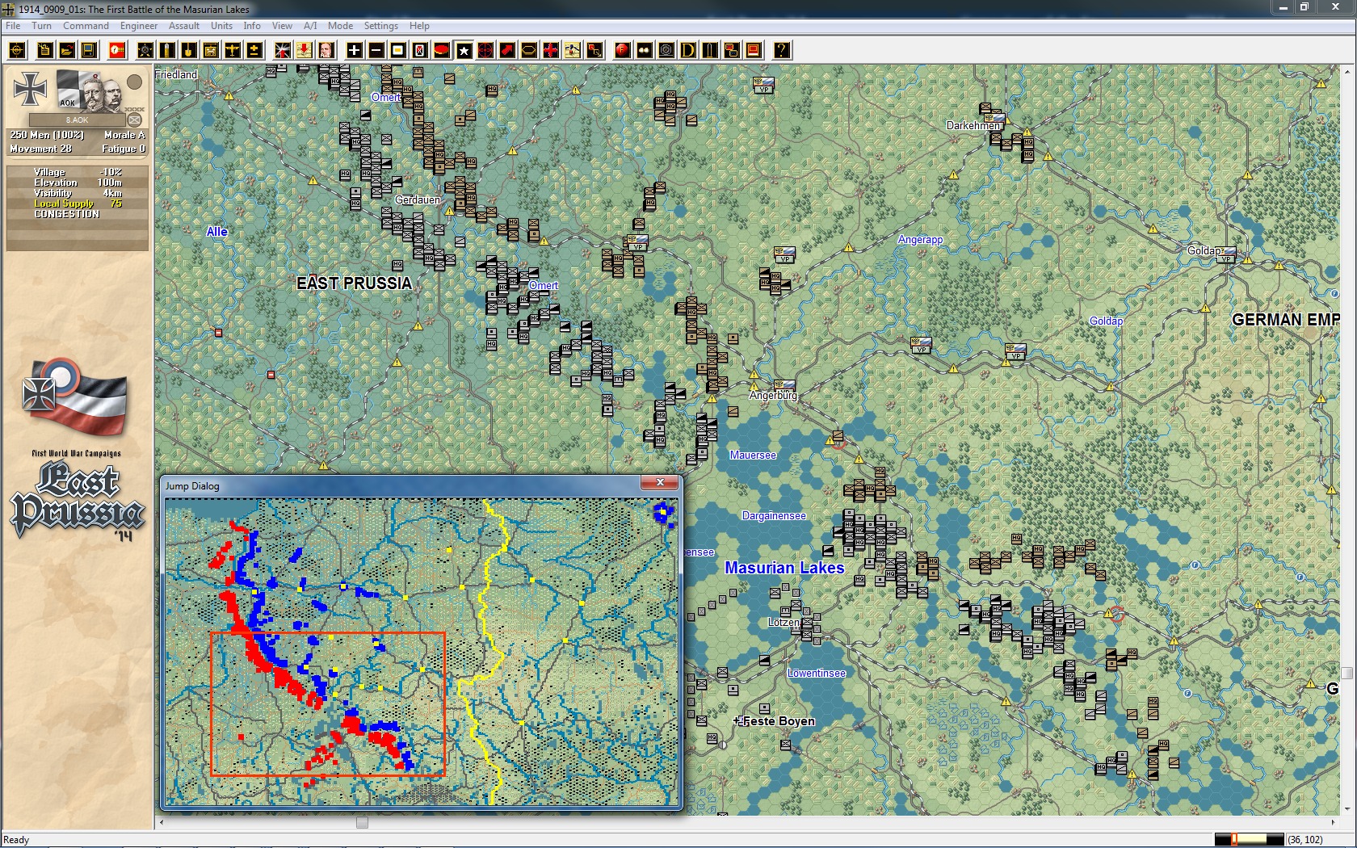Zoom out with the minus icon
Viewport: 1357px width, 848px height.
(x=376, y=50)
